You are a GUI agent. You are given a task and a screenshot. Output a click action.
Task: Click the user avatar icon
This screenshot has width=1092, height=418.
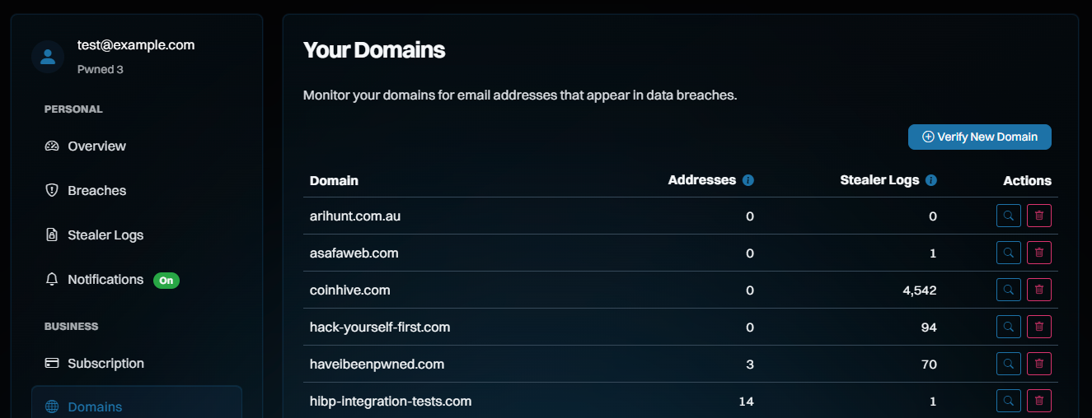point(48,57)
